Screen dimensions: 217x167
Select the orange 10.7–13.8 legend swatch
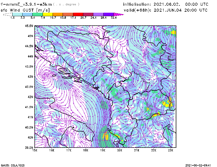point(58,14)
